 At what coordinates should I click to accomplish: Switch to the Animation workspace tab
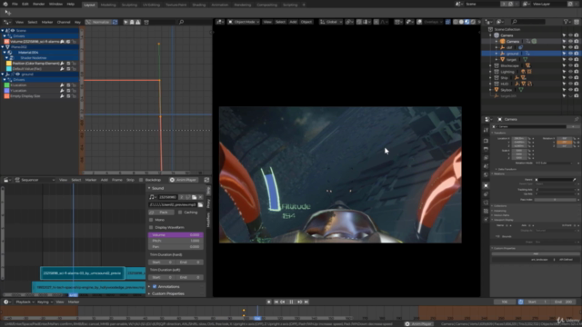click(x=219, y=5)
